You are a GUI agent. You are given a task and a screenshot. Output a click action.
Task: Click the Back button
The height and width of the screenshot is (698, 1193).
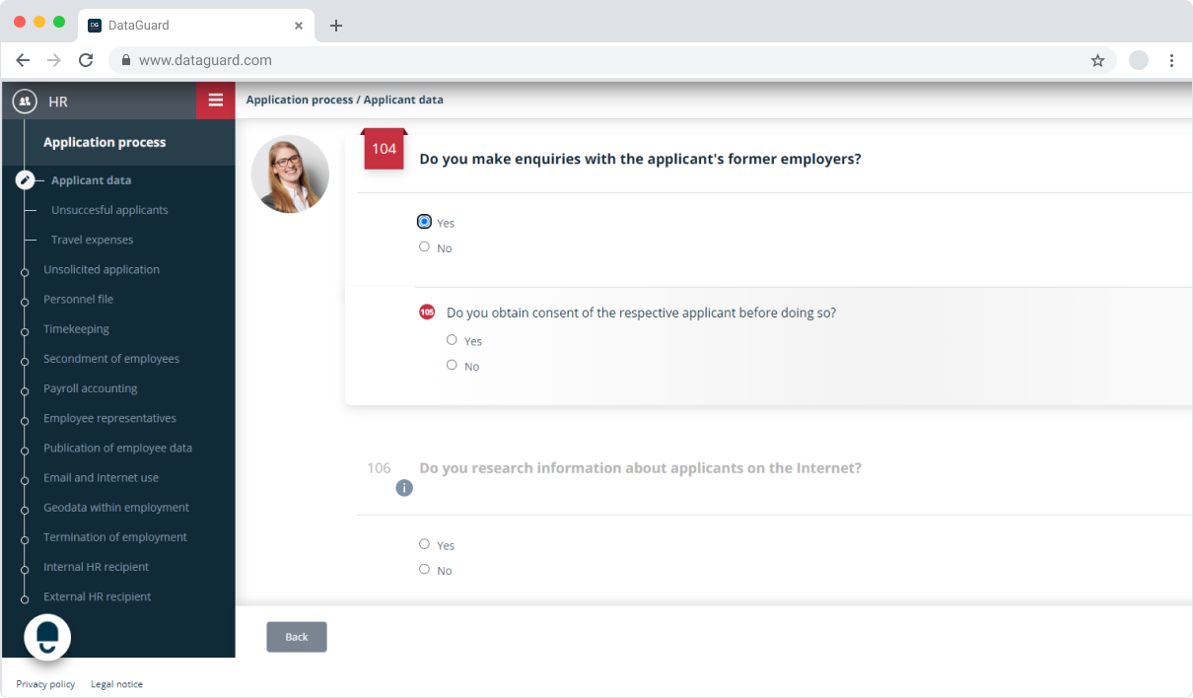tap(297, 637)
